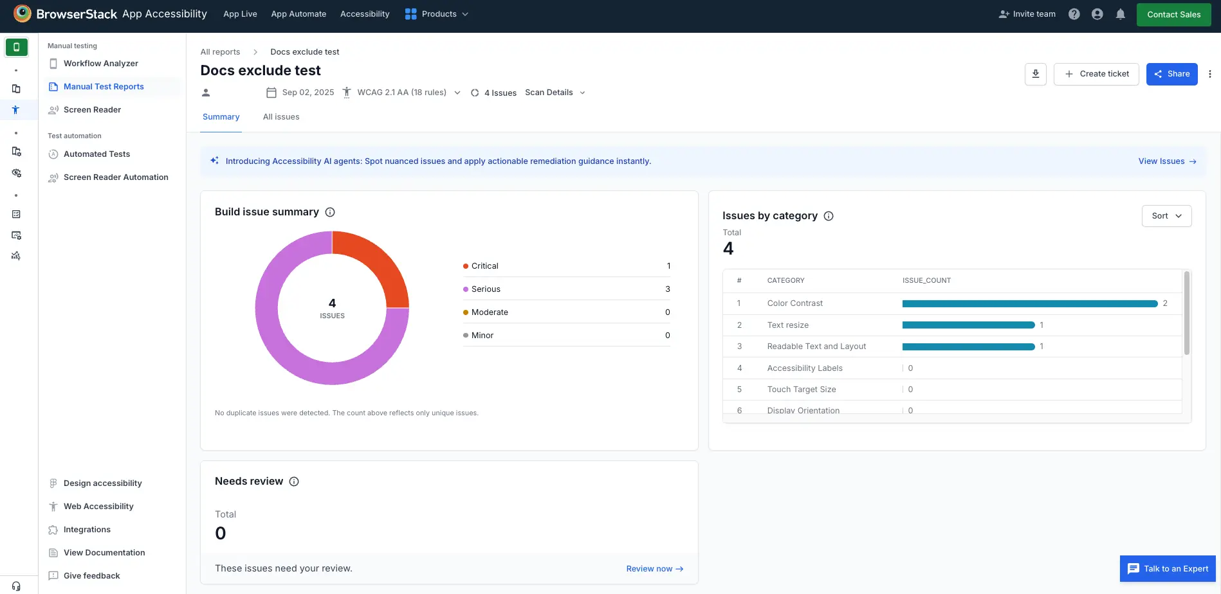
Task: Click the category table scrollbar
Action: coord(1186,313)
